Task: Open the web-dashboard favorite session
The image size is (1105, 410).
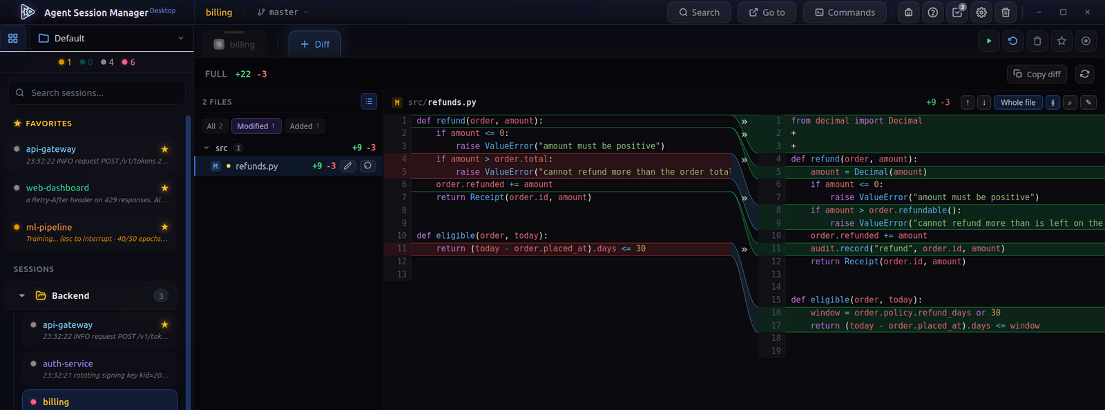Action: (92, 193)
